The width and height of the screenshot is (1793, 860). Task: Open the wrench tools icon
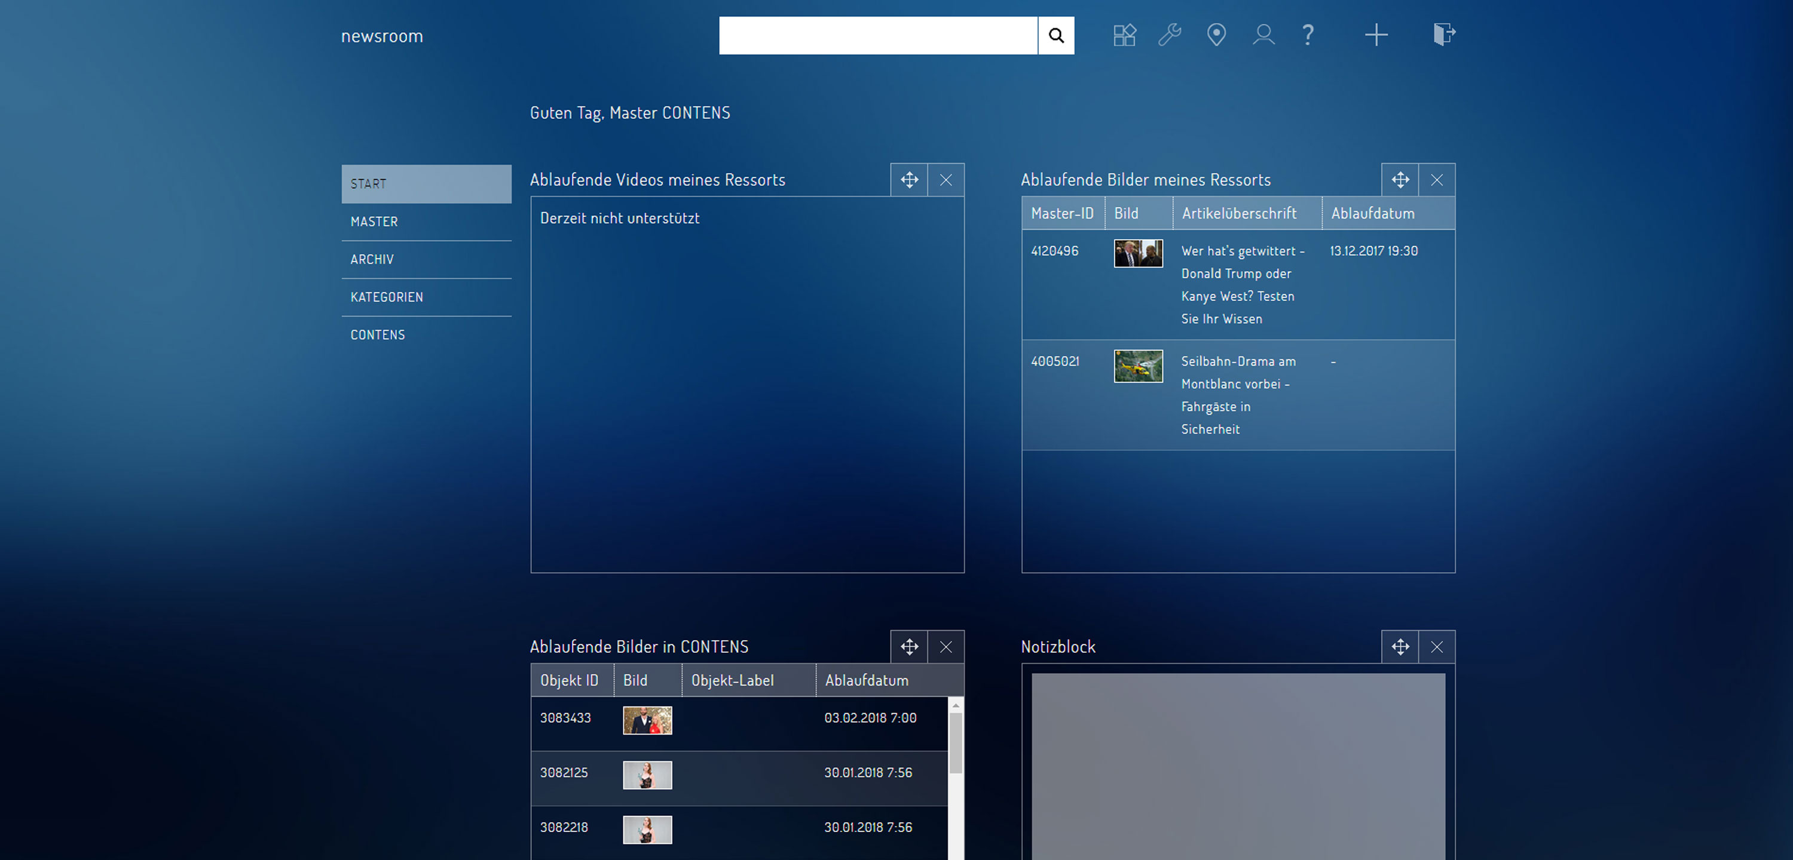point(1170,35)
